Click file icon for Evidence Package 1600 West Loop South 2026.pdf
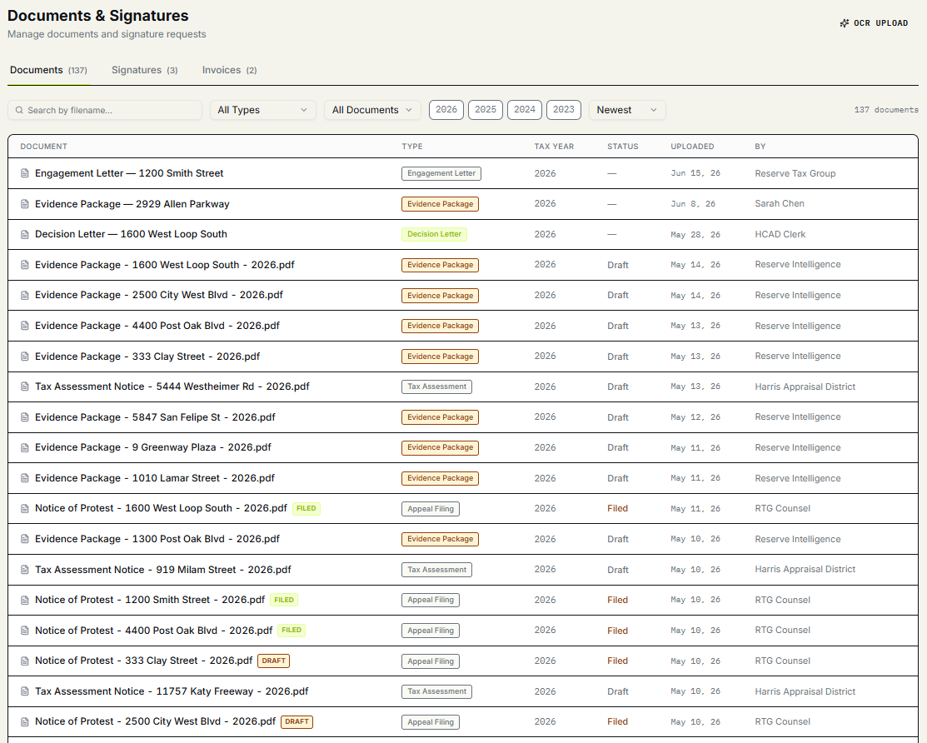The image size is (927, 743). tap(25, 265)
